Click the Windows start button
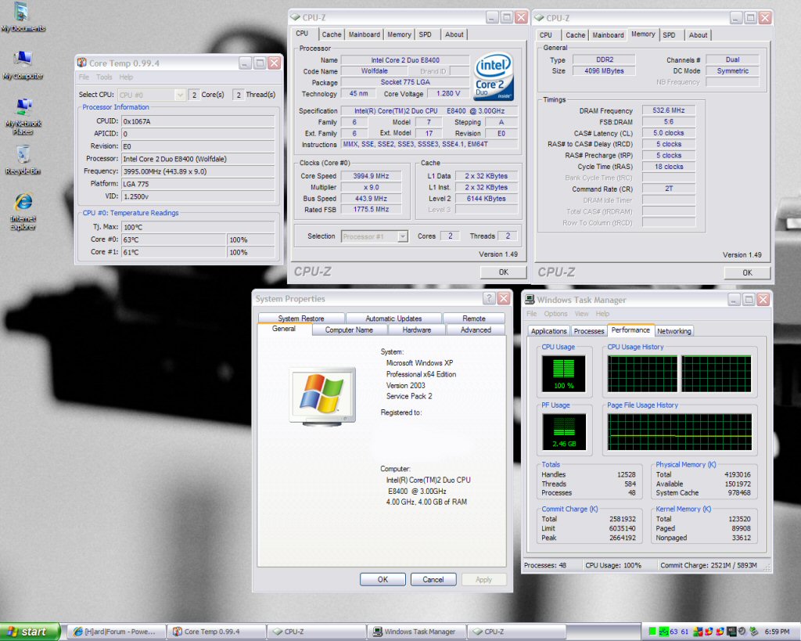 point(30,632)
